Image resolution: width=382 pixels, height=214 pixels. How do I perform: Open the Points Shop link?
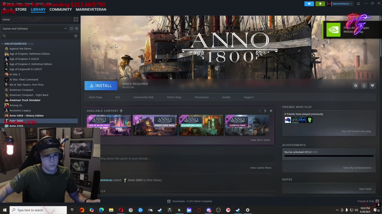[x=174, y=97]
